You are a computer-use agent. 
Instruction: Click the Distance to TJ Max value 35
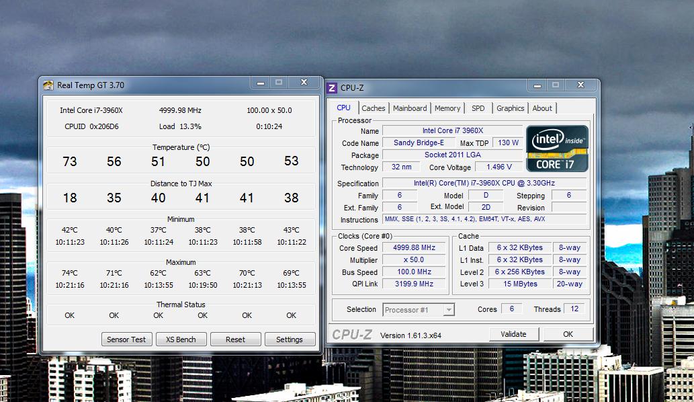tap(114, 198)
